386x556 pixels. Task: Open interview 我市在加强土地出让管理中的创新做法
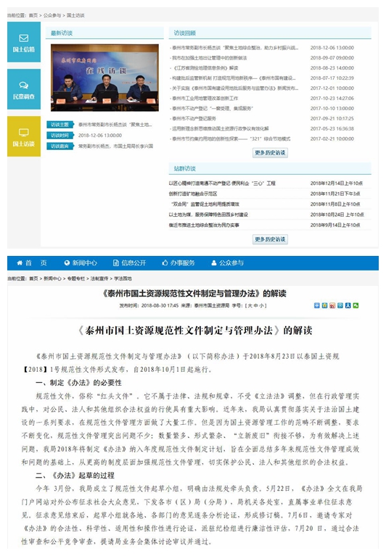[209, 58]
